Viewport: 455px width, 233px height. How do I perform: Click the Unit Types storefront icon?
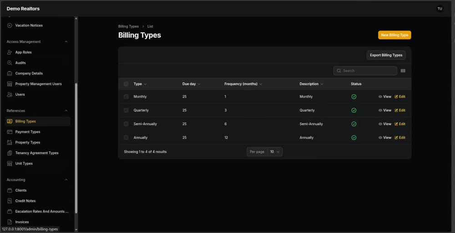tap(10, 164)
